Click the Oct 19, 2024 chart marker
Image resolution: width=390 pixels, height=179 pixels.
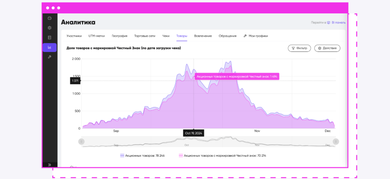(194, 128)
